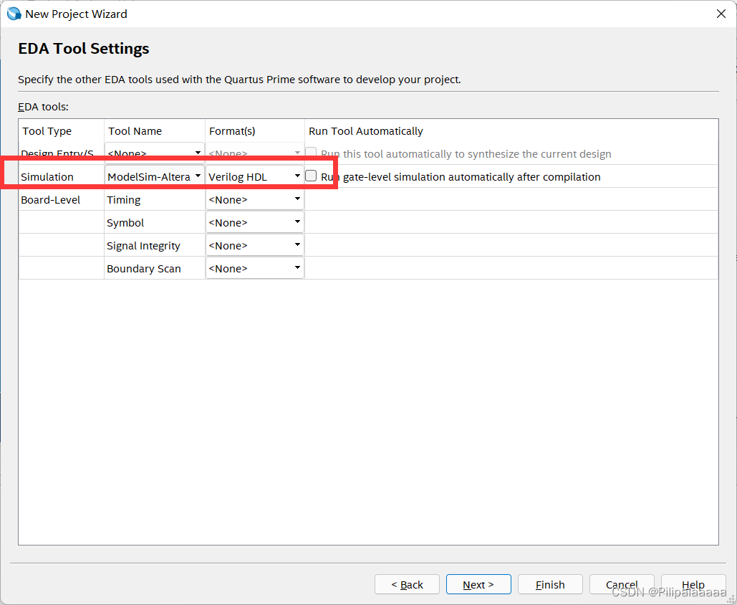Select the Simulation tool type cell
The width and height of the screenshot is (737, 605).
(x=61, y=176)
